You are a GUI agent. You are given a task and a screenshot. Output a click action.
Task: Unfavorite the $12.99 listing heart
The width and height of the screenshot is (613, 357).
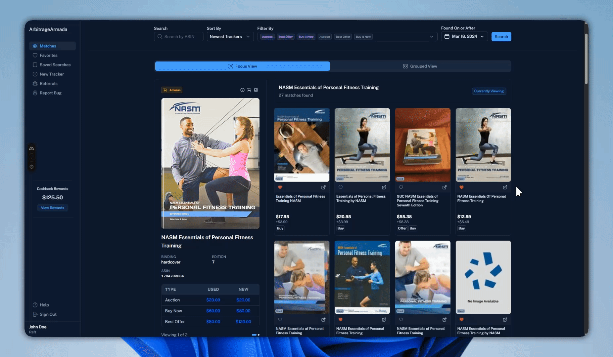(x=461, y=187)
